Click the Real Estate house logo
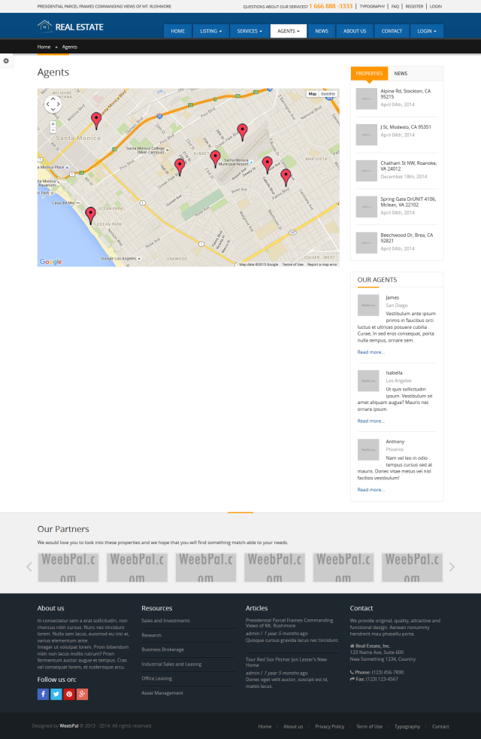 (45, 27)
